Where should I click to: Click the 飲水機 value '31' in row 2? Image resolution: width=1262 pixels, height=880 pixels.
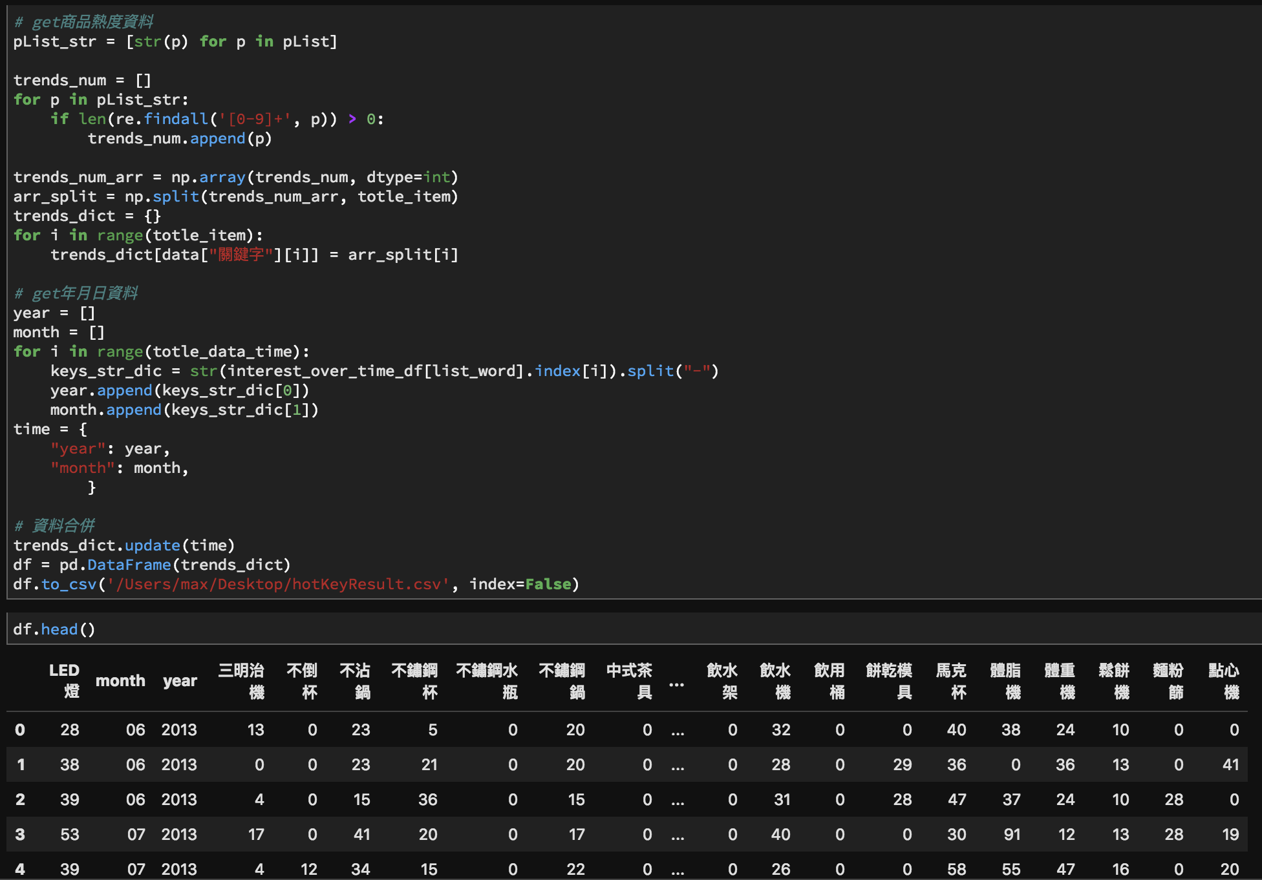782,800
